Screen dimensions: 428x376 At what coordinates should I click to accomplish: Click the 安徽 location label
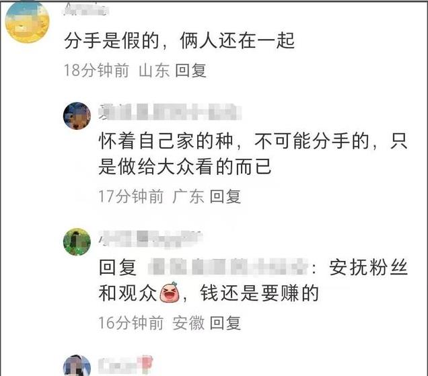coord(188,322)
